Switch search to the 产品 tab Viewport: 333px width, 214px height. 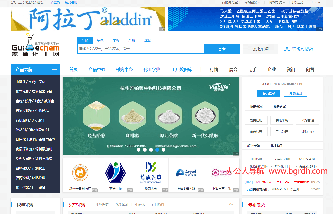pos(85,40)
